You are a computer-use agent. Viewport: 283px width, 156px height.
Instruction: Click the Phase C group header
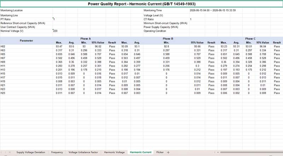click(250, 39)
